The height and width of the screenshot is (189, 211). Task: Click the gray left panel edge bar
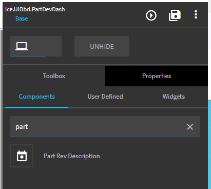[x=2, y=109]
